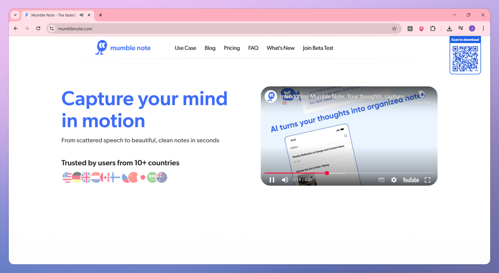499x273 pixels.
Task: Select the Mumble Note browser tab
Action: pyautogui.click(x=57, y=15)
